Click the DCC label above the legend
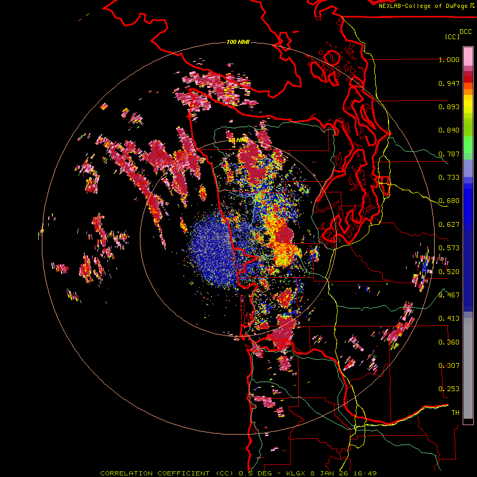Image resolution: width=477 pixels, height=477 pixels. (466, 32)
